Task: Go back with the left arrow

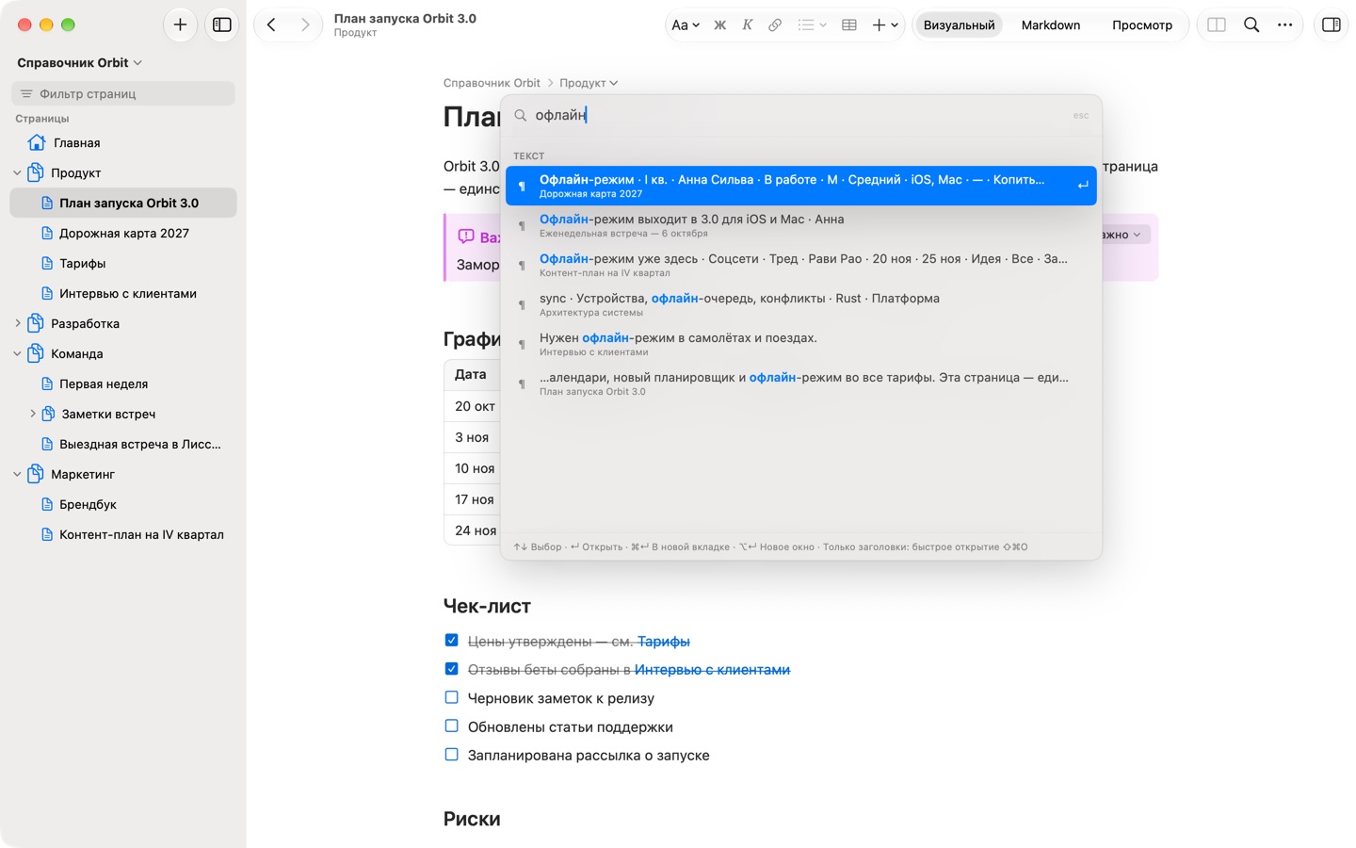Action: coord(271,25)
